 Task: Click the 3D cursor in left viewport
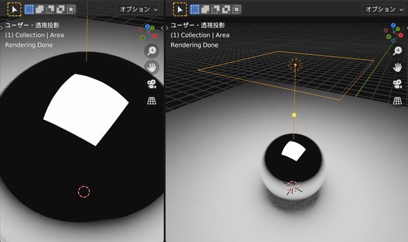(x=84, y=192)
